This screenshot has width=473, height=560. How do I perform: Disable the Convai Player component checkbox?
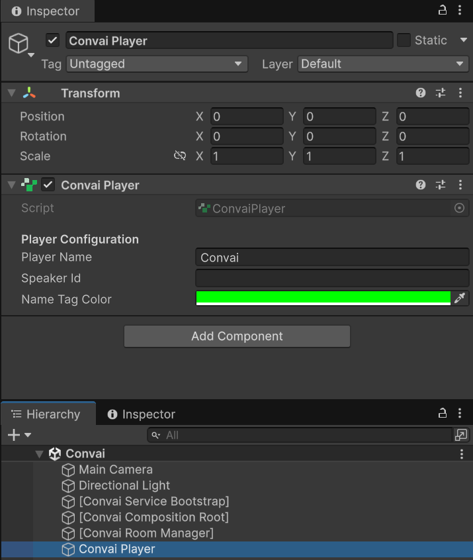(48, 185)
